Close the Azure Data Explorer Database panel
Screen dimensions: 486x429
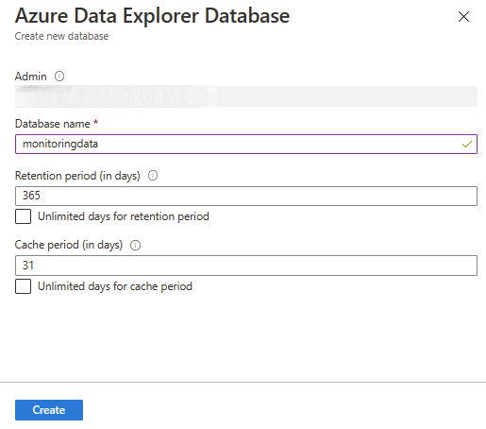463,17
